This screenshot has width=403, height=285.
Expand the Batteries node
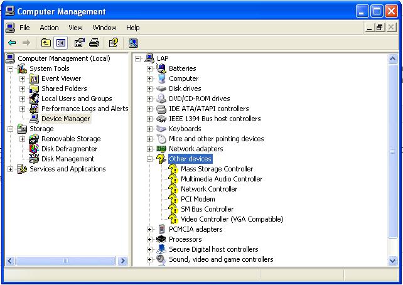pos(149,68)
